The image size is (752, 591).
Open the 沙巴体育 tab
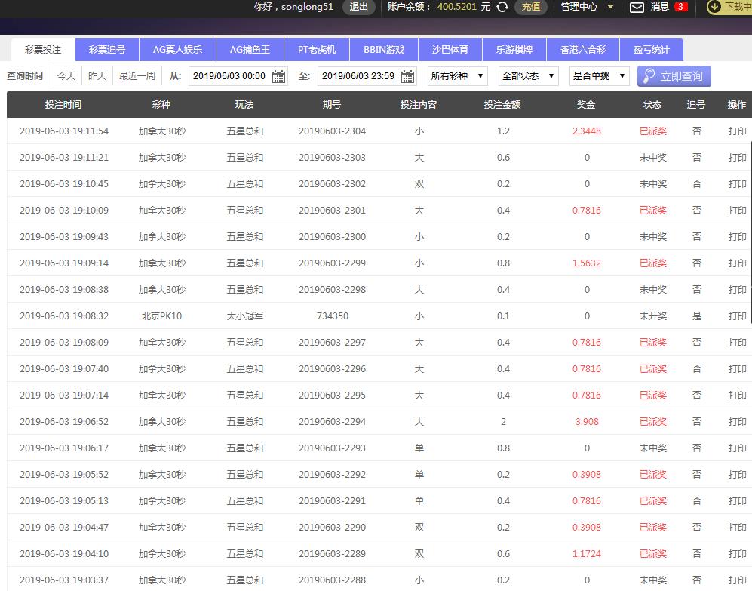pyautogui.click(x=450, y=50)
